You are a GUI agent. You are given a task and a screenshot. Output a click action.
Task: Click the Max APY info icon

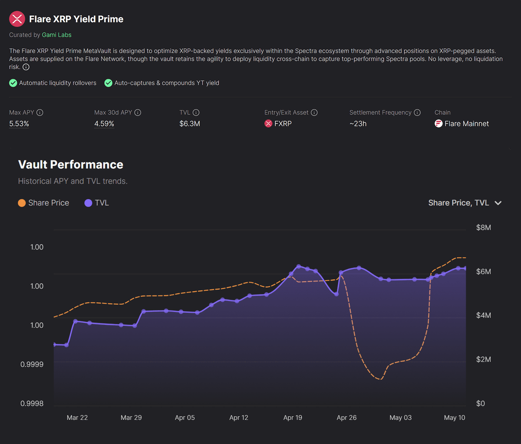point(40,112)
